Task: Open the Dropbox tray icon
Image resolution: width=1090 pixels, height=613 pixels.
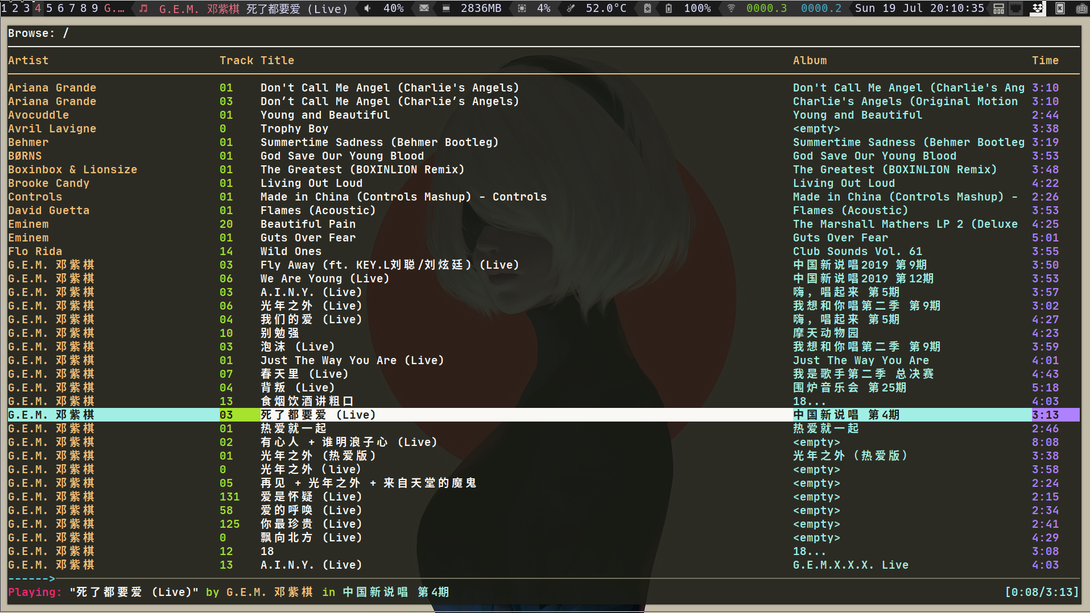Action: pos(1038,9)
